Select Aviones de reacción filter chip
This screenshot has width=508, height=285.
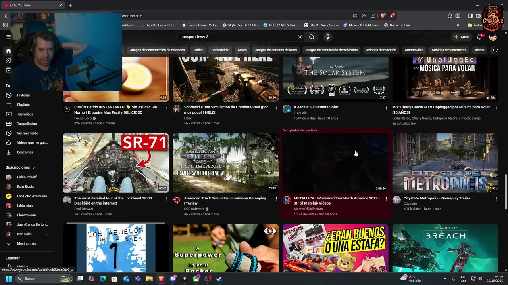click(x=381, y=50)
